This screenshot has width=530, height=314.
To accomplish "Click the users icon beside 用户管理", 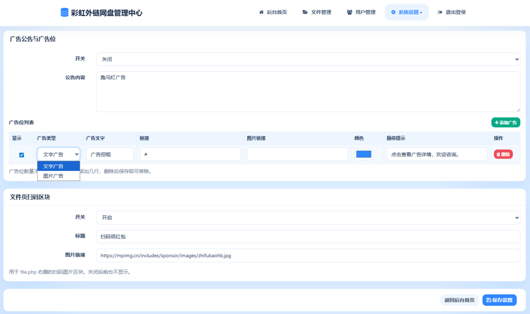I will coord(349,12).
